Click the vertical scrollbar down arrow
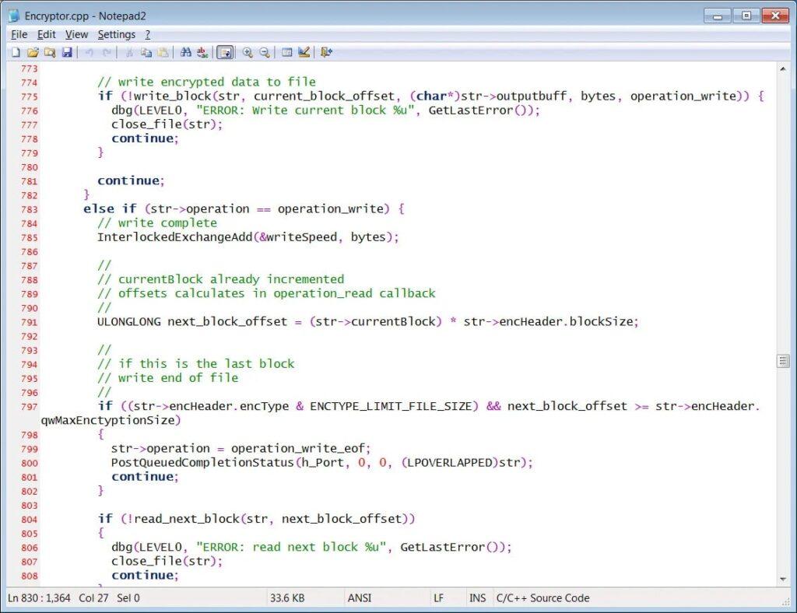The image size is (797, 613). coord(783,579)
